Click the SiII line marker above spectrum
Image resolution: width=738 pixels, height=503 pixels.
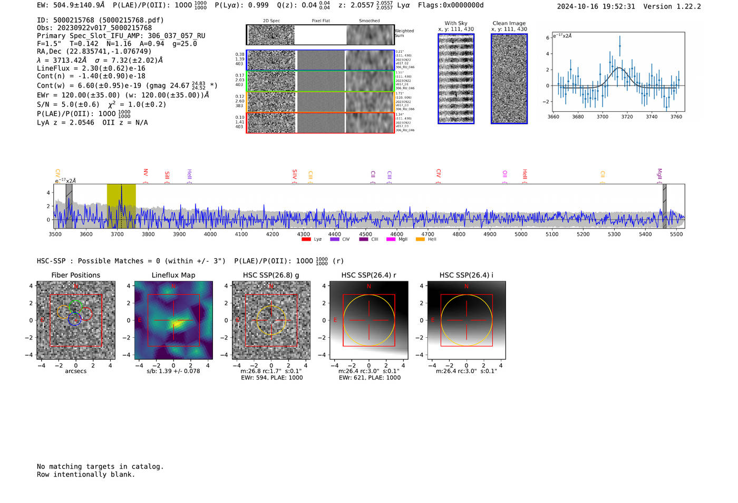(x=167, y=176)
